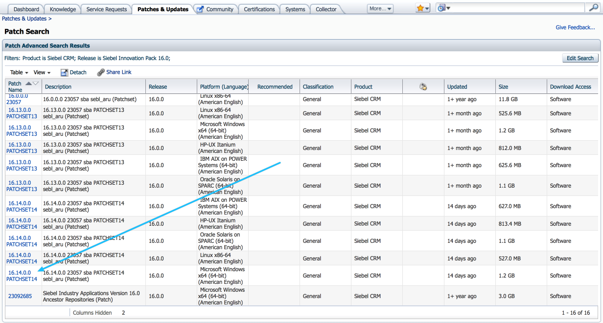Open the star icon's dropdown arrow

[427, 8]
